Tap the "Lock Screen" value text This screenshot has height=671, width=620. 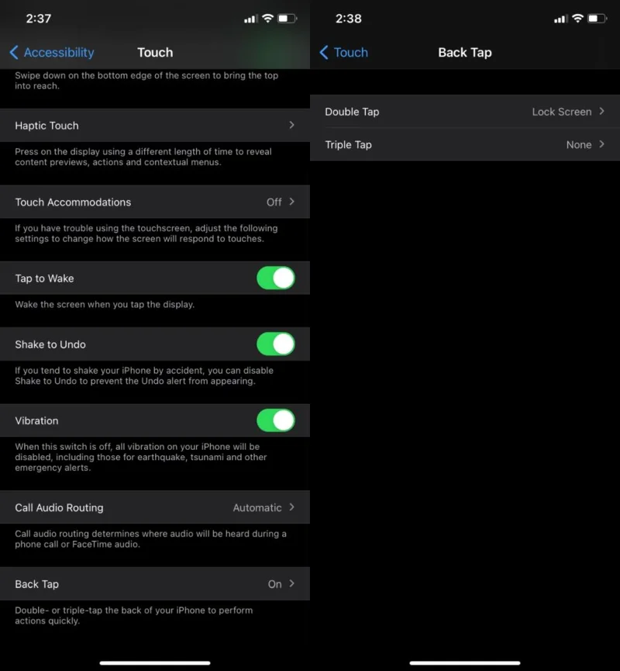pyautogui.click(x=562, y=112)
